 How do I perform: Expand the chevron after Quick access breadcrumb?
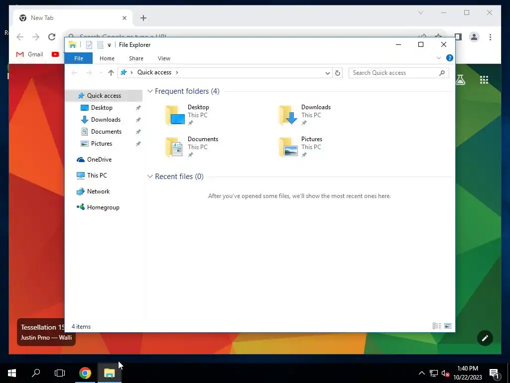pyautogui.click(x=177, y=72)
